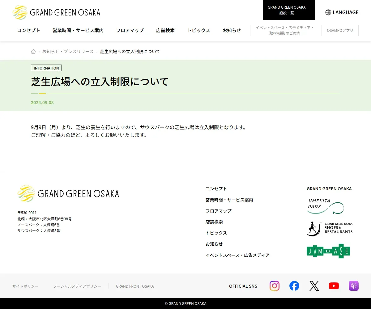Open footer イベントスペース・広告メディア link

(x=238, y=255)
